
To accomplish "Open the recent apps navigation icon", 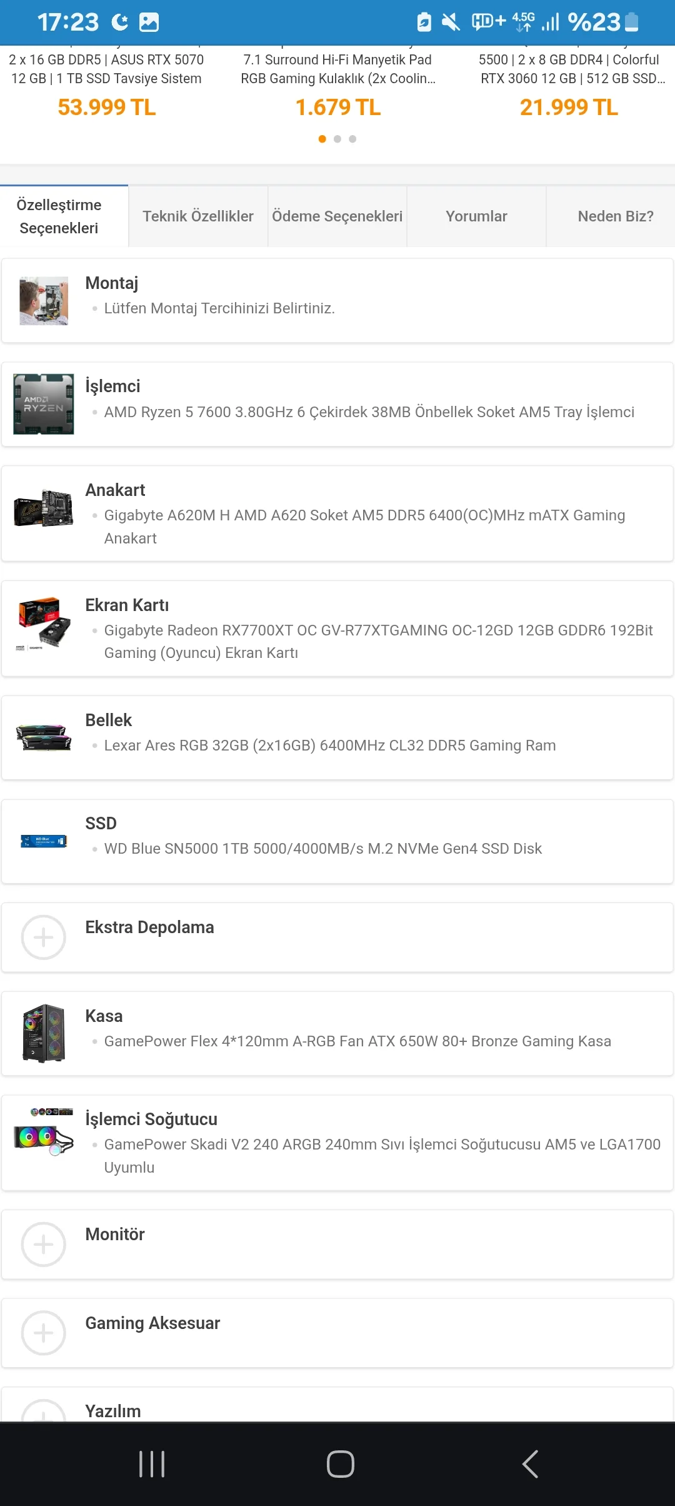I will click(152, 1464).
